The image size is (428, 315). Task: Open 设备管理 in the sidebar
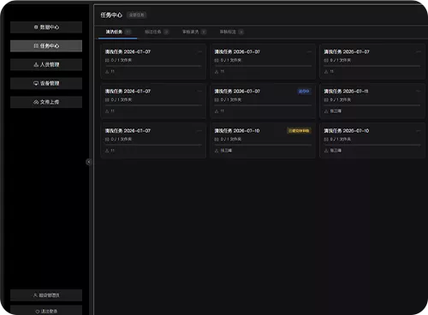(46, 83)
